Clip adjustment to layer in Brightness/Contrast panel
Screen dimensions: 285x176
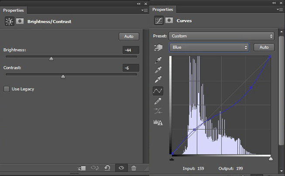click(x=82, y=168)
